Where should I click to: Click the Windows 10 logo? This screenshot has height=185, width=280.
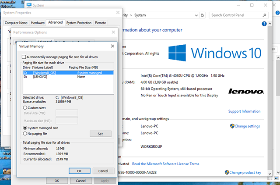(215, 53)
